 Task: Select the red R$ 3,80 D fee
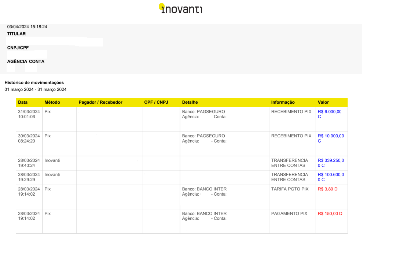[x=328, y=189]
